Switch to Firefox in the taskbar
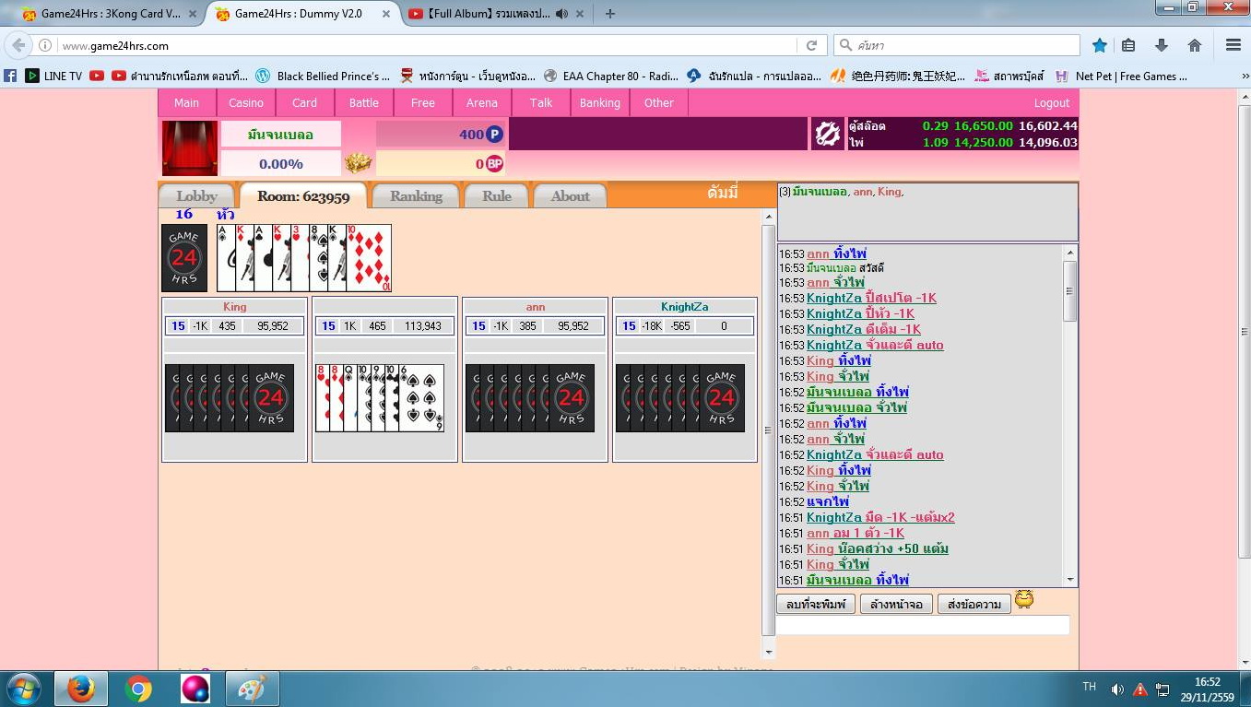The height and width of the screenshot is (707, 1251). point(81,689)
